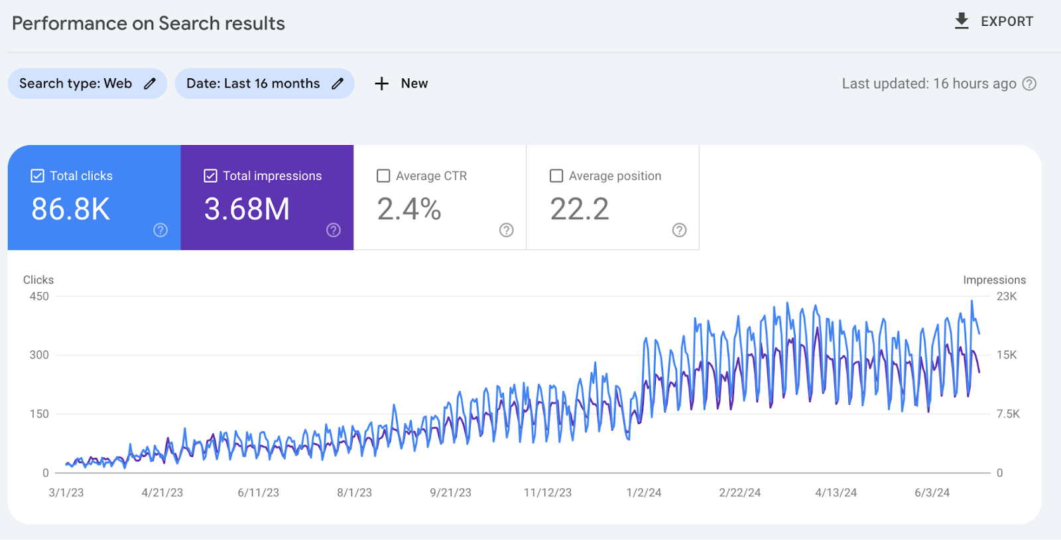The height and width of the screenshot is (540, 1061).
Task: Click pencil icon on Search type chip
Action: 150,83
